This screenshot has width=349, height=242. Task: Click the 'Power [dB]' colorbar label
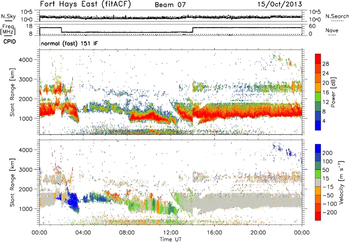coord(333,92)
